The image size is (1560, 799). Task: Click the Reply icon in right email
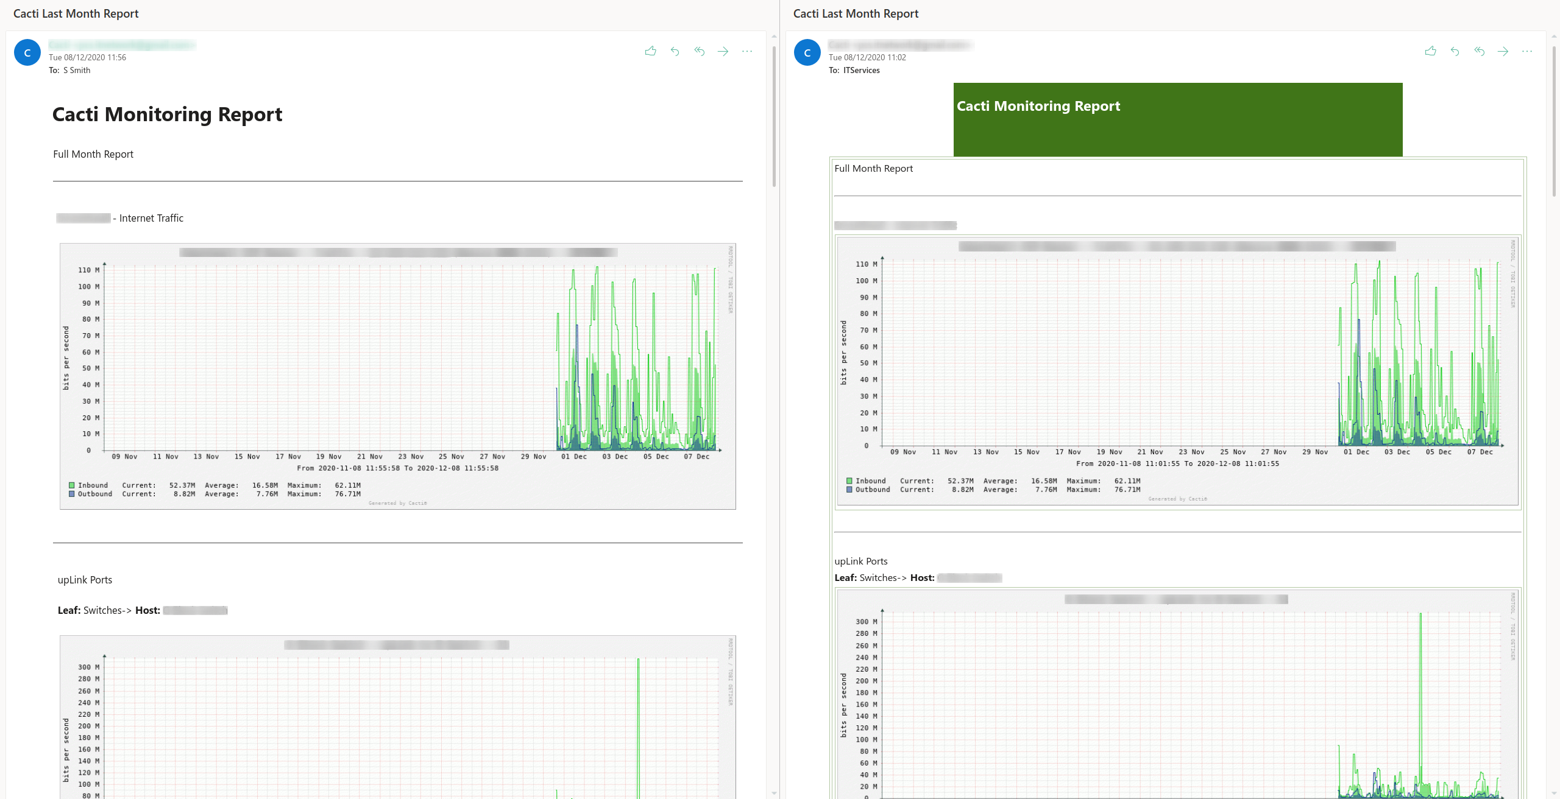(1455, 51)
